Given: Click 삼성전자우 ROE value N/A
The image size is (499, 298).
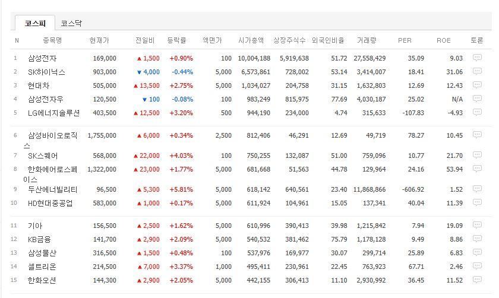Looking at the screenshot, I should [457, 99].
